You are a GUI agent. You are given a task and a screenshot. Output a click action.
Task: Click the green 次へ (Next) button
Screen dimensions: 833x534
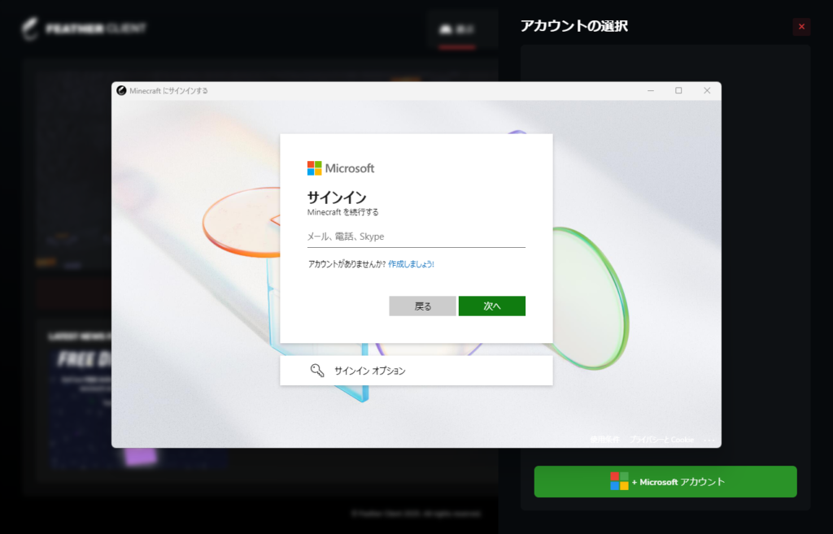point(492,306)
